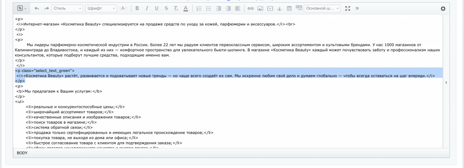Undo the last edit

pyautogui.click(x=37, y=8)
